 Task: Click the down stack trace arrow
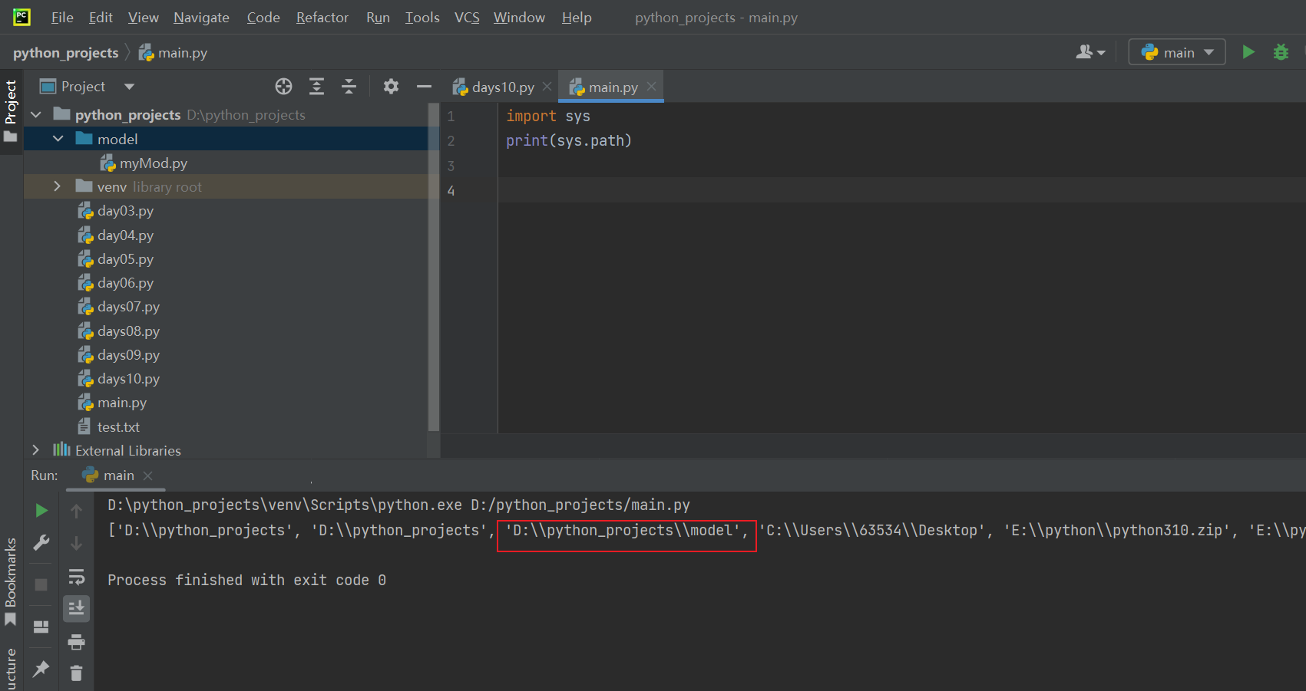pyautogui.click(x=76, y=543)
